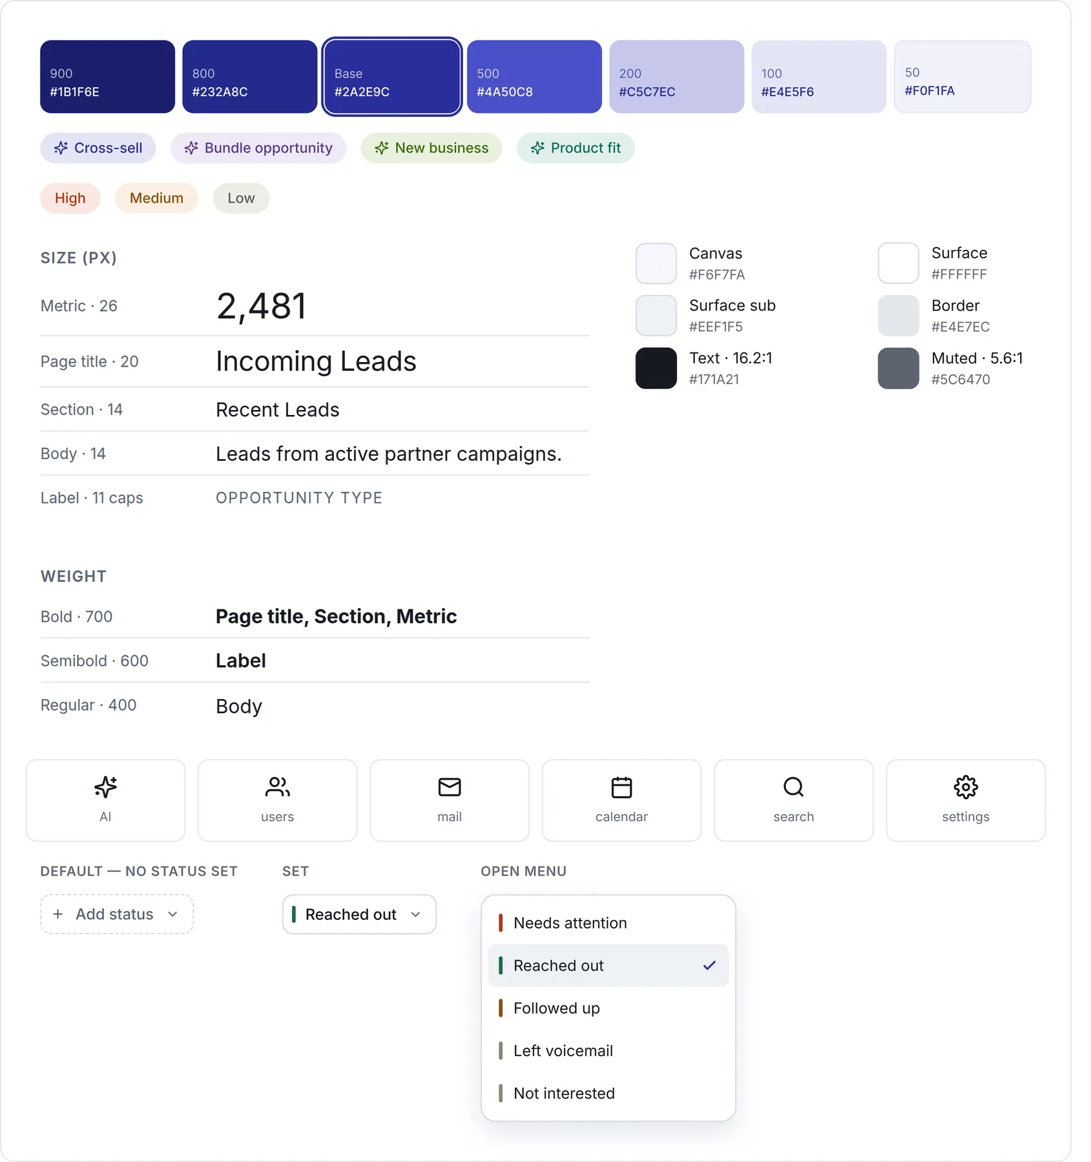Click the settings gear icon card
Viewport: 1091px width, 1162px height.
pyautogui.click(x=966, y=800)
